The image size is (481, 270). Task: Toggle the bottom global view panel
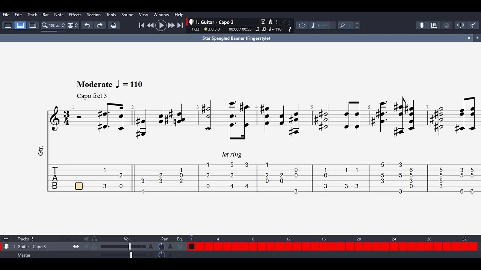tap(20, 25)
